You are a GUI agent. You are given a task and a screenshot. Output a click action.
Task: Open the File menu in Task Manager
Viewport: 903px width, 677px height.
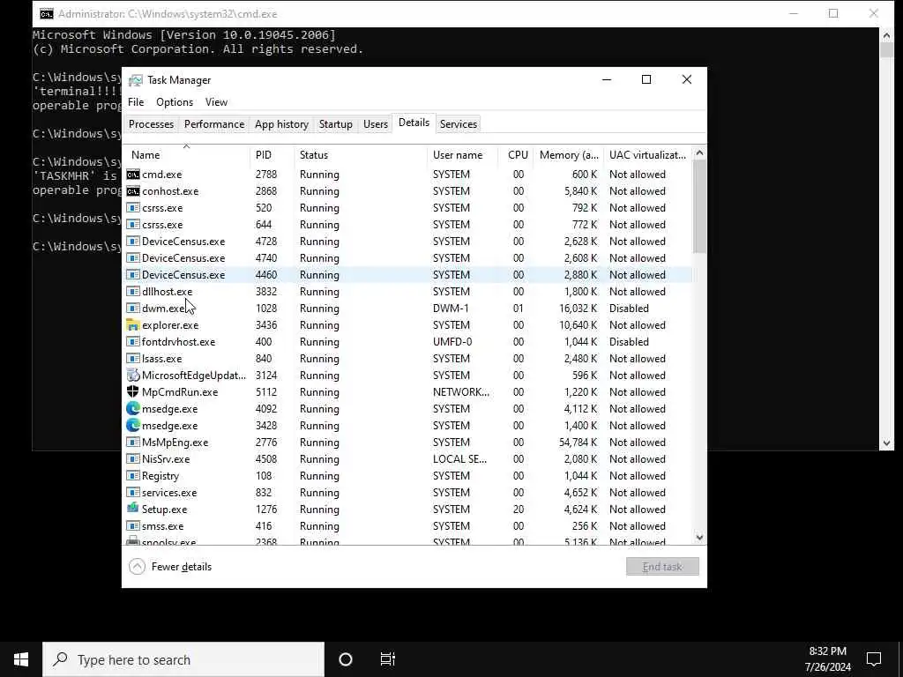[x=136, y=102]
